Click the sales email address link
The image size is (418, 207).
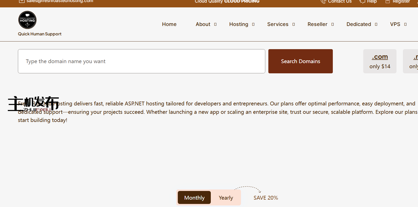click(60, 1)
